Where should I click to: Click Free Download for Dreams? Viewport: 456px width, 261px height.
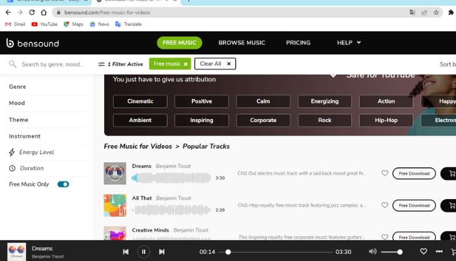pos(414,174)
